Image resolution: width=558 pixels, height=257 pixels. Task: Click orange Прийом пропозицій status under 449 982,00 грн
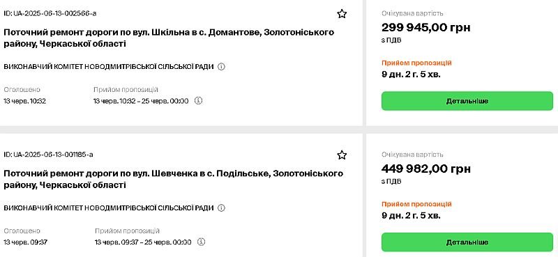(x=416, y=204)
